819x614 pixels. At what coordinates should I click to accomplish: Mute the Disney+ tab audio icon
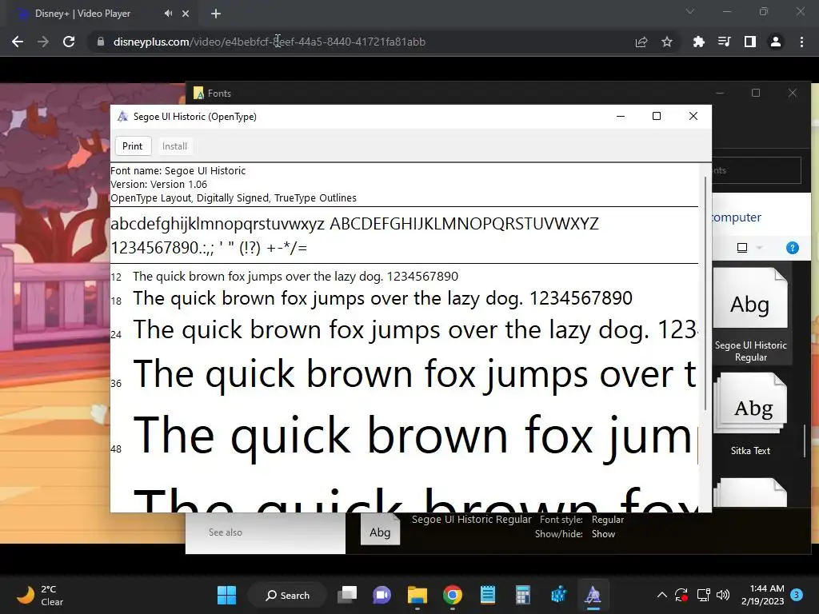click(168, 14)
